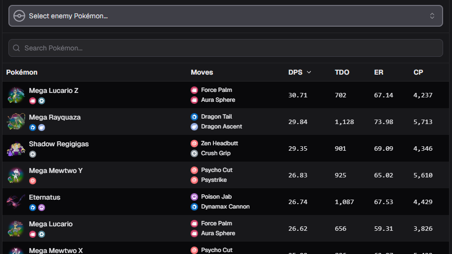
Task: Sort by the ER column header
Action: coord(378,72)
